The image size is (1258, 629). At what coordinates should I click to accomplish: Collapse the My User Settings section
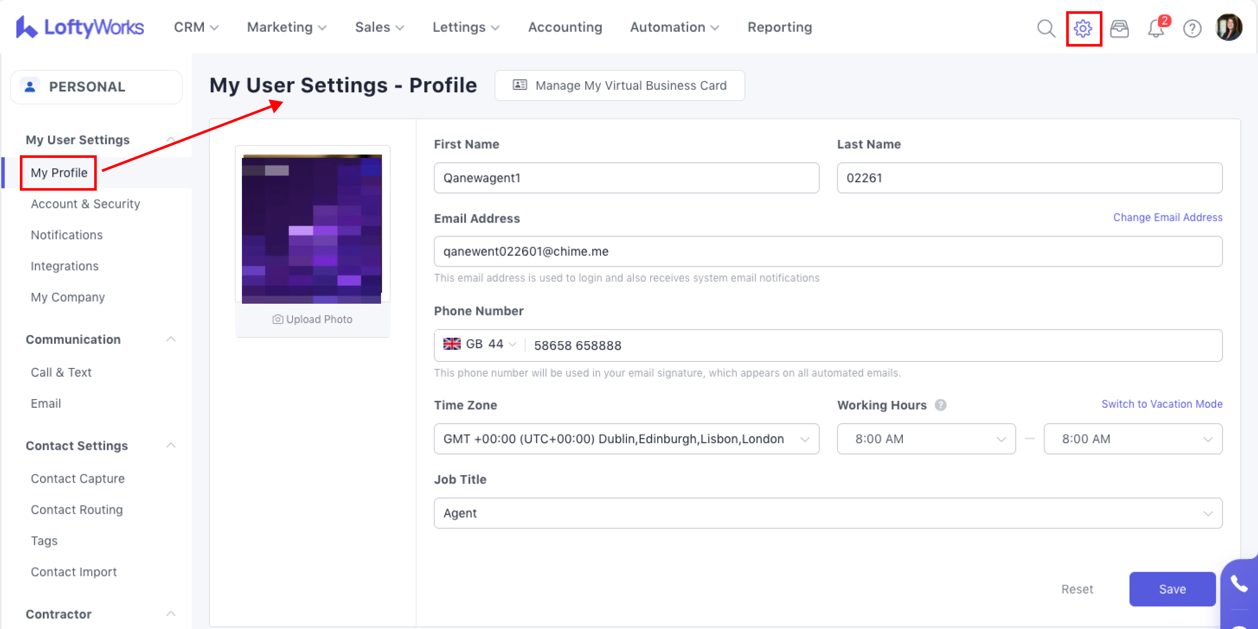pyautogui.click(x=171, y=139)
